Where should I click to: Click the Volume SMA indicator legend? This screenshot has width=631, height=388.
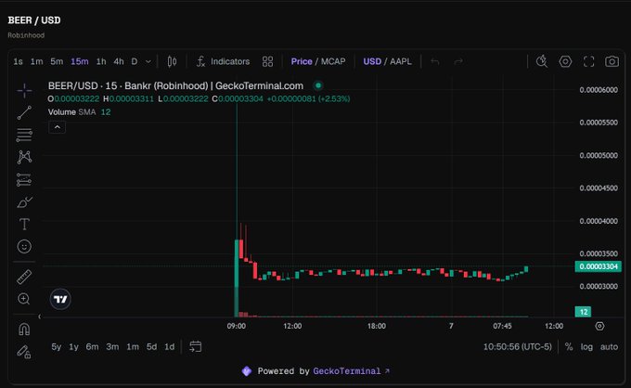[79, 112]
